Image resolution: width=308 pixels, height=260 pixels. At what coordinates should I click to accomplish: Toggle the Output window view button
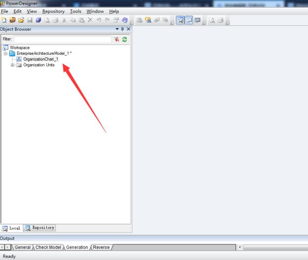pyautogui.click(x=189, y=20)
